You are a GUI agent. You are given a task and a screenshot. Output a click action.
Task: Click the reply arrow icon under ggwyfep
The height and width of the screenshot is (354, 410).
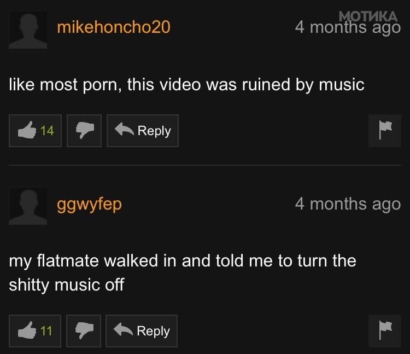[123, 329]
